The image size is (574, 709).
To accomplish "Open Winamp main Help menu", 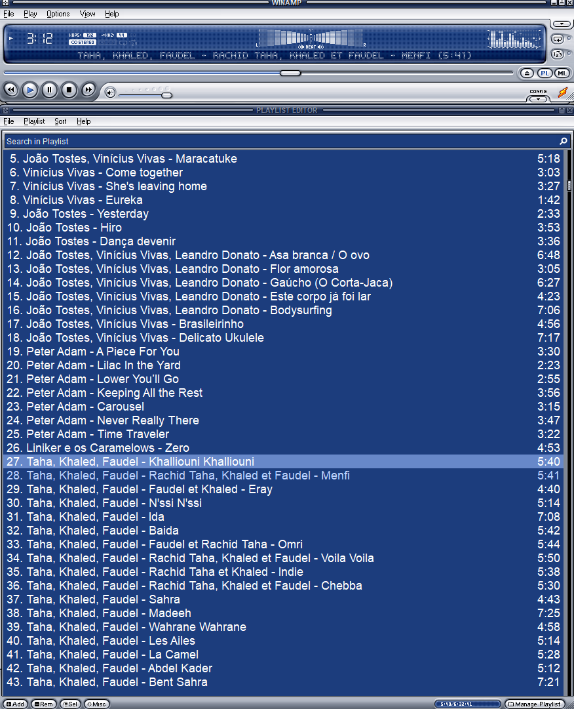I will [112, 14].
